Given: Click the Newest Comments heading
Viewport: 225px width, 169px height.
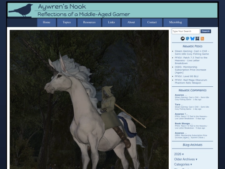Looking at the screenshot, I should tap(192, 90).
